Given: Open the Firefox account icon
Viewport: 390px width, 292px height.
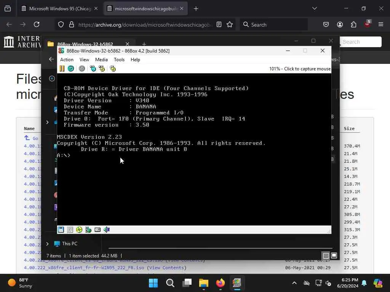Looking at the screenshot, I should [340, 24].
